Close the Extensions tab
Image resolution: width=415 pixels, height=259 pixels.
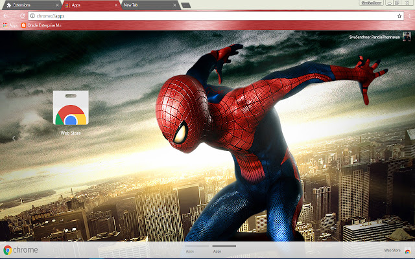point(58,5)
